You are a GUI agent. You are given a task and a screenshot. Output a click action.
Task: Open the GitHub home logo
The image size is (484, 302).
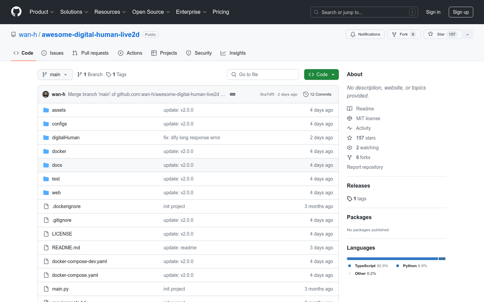(x=16, y=12)
